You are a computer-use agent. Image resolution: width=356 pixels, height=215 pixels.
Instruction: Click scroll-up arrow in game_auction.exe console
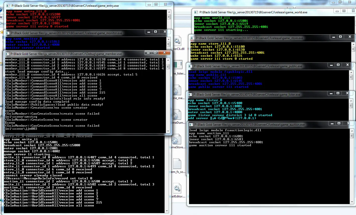coord(351,130)
